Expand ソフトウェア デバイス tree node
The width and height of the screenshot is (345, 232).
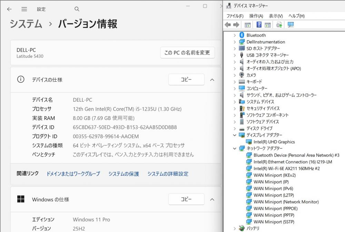235,122
